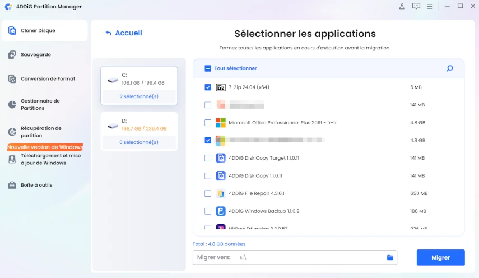Click the 7-Zip application icon
This screenshot has width=479, height=278.
221,87
